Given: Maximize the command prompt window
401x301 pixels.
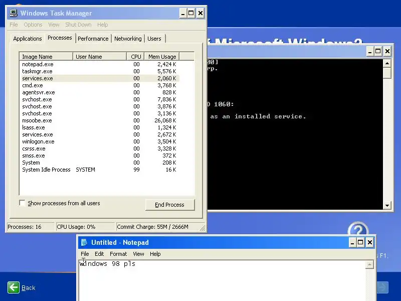Looking at the screenshot, I should tap(378, 52).
